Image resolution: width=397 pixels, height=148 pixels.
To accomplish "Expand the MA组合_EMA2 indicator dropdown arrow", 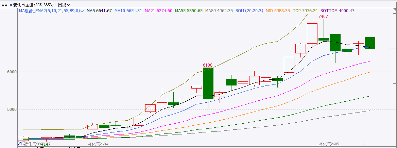I will tap(82, 11).
